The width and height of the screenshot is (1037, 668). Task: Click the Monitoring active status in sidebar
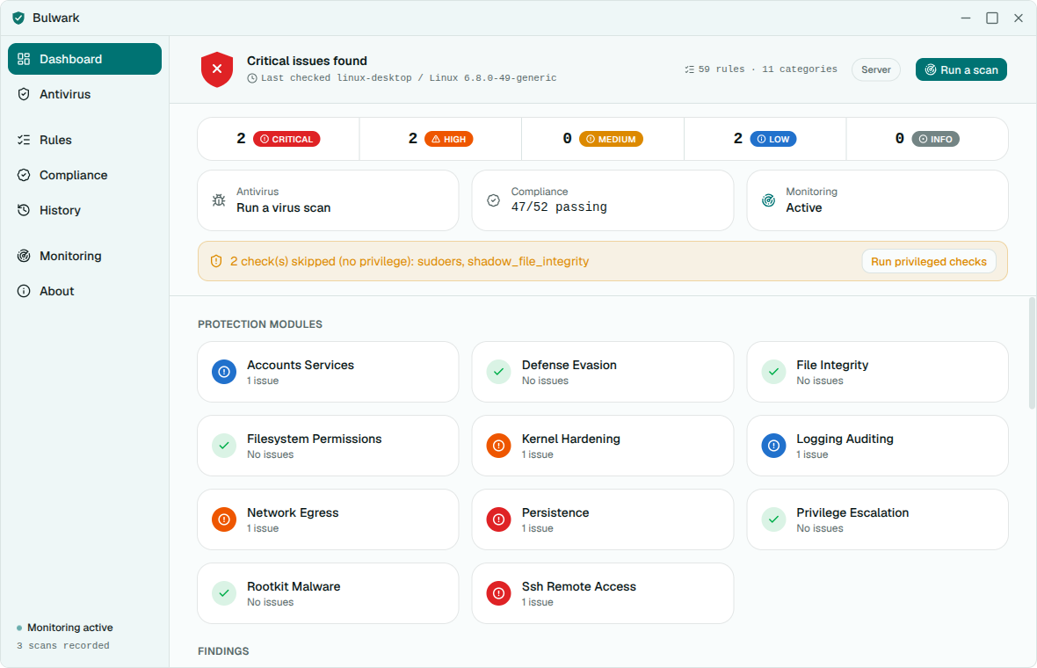[70, 628]
